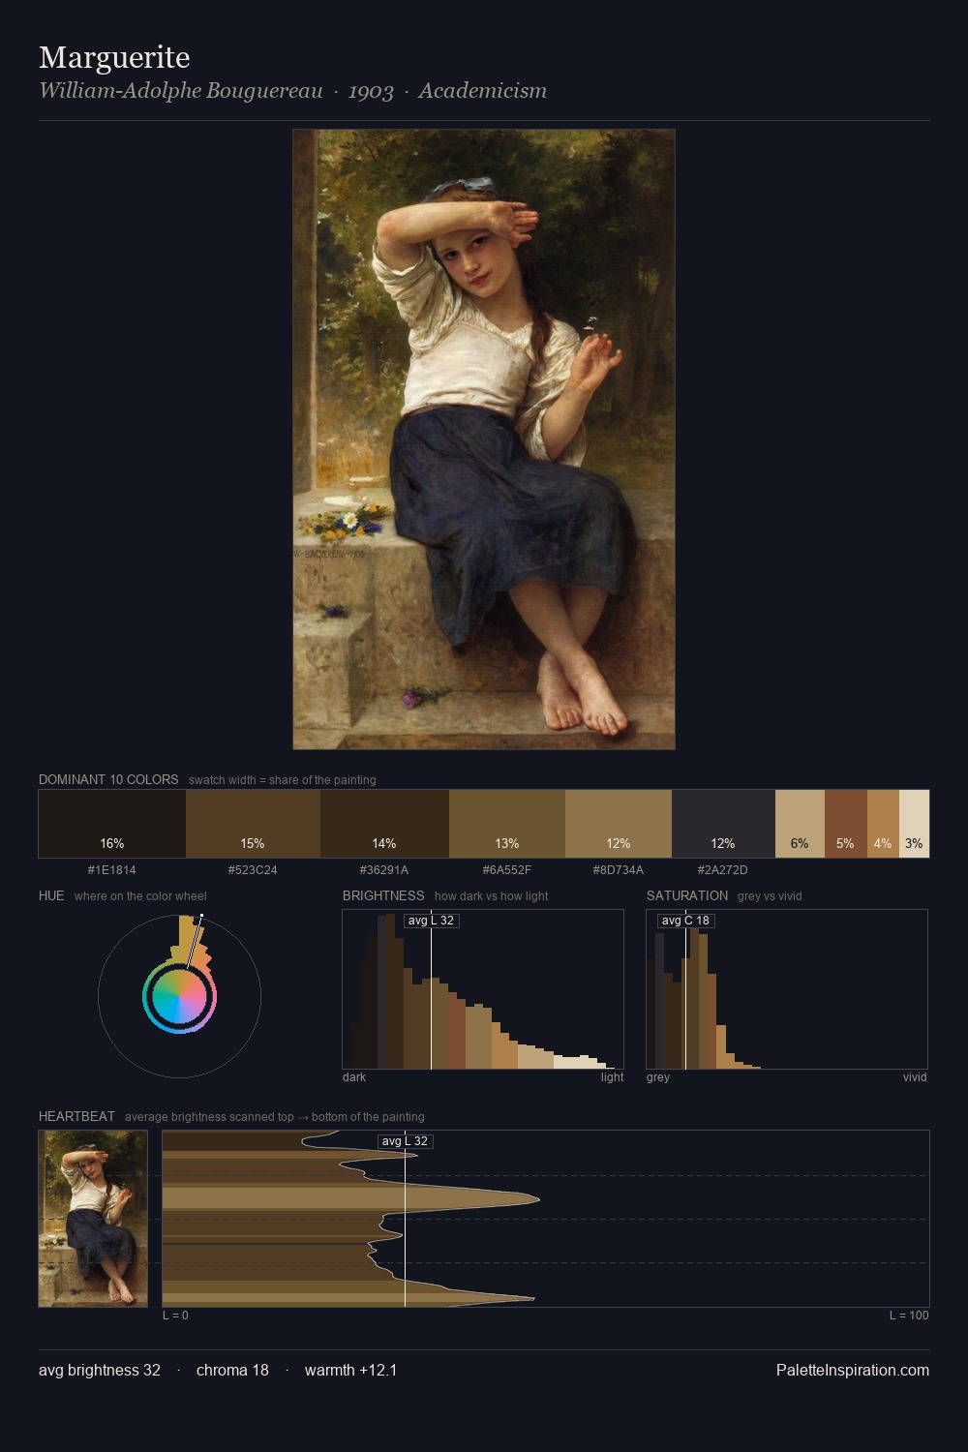Click hex code #8D734A text

(619, 870)
